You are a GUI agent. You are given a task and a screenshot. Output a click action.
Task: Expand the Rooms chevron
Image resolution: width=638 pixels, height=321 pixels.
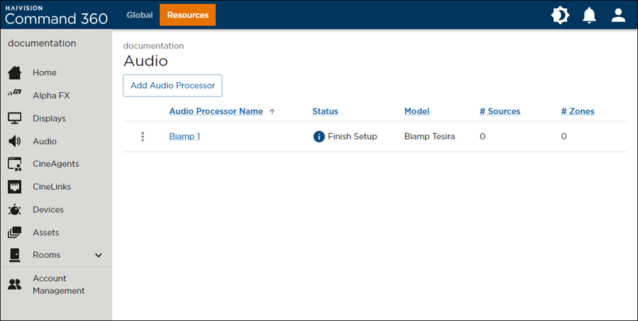click(x=98, y=255)
